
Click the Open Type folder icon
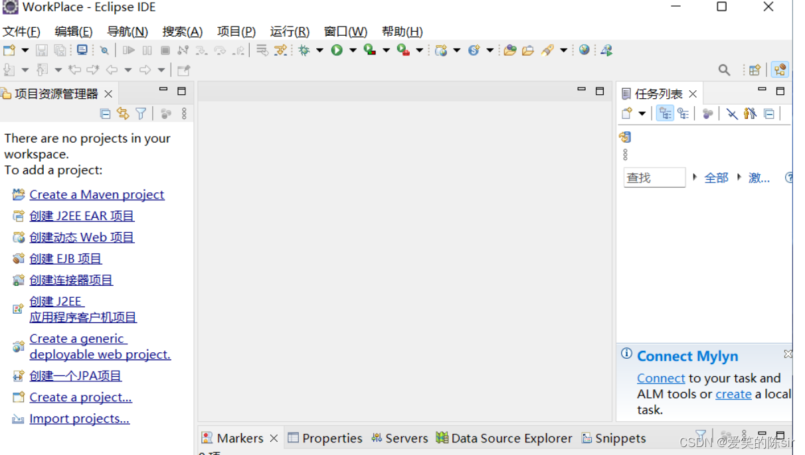tap(510, 50)
